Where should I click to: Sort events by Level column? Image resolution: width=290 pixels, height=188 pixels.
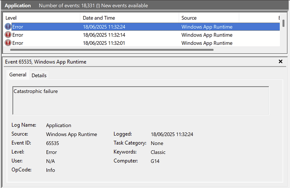click(42, 18)
